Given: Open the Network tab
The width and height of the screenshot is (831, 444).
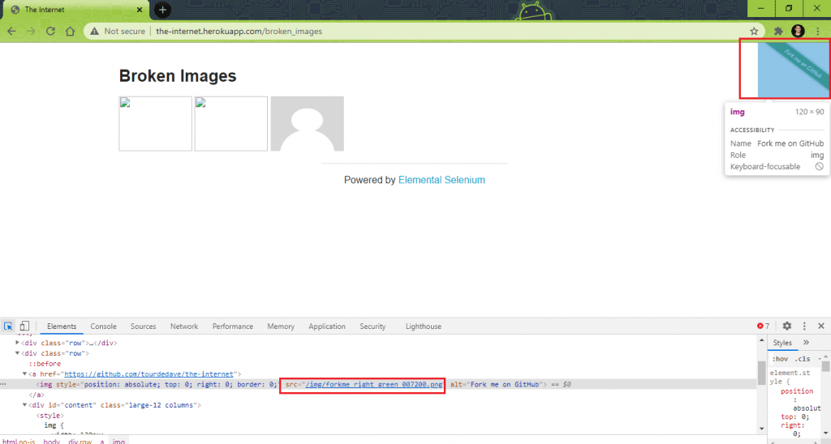Looking at the screenshot, I should click(x=184, y=327).
